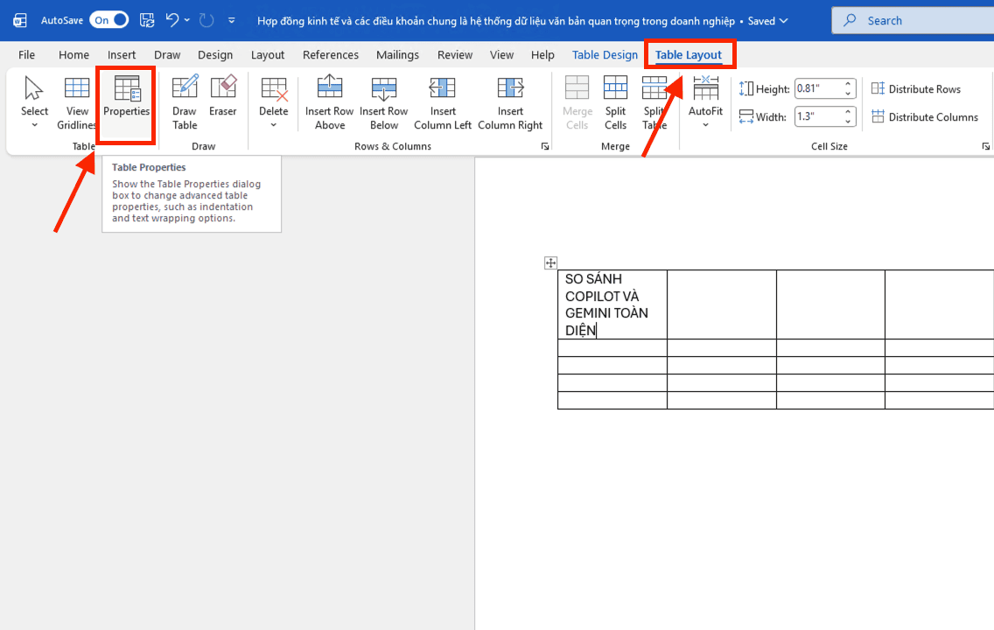Image resolution: width=994 pixels, height=630 pixels.
Task: Switch to the Table Design tab
Action: click(x=605, y=55)
